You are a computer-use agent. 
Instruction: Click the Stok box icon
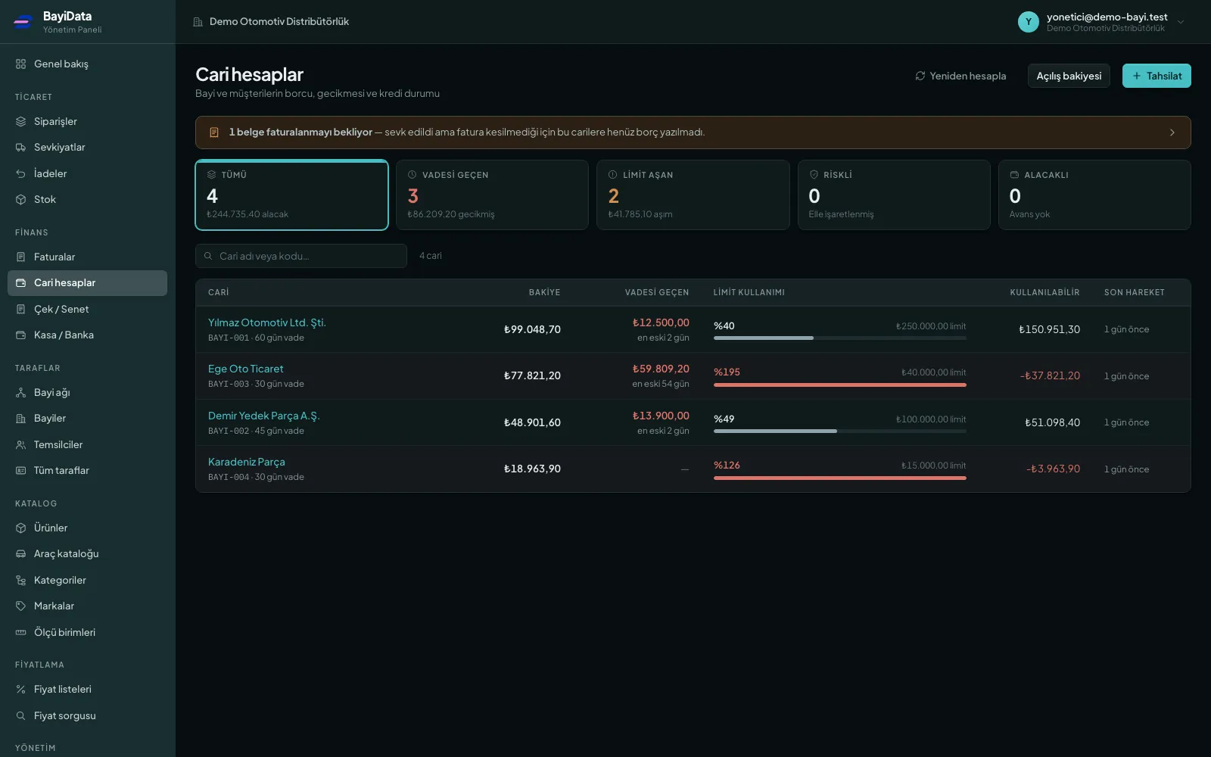click(x=20, y=200)
